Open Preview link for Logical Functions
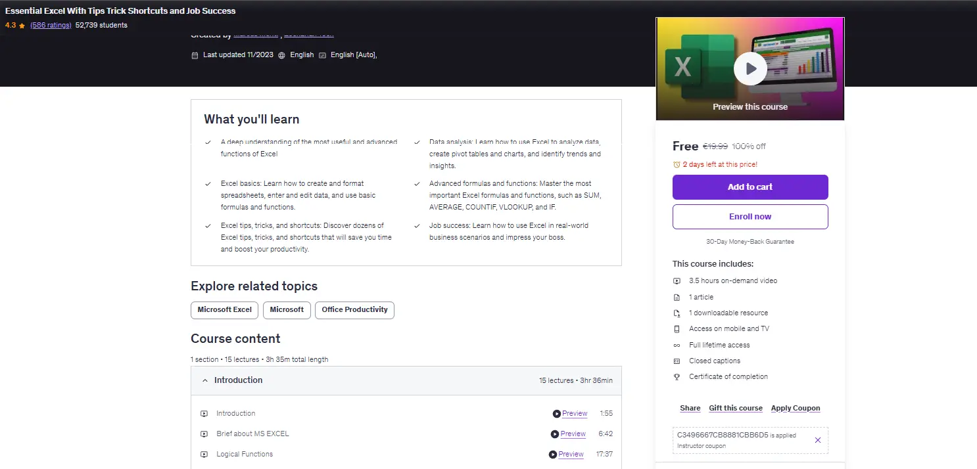The width and height of the screenshot is (977, 469). (571, 455)
